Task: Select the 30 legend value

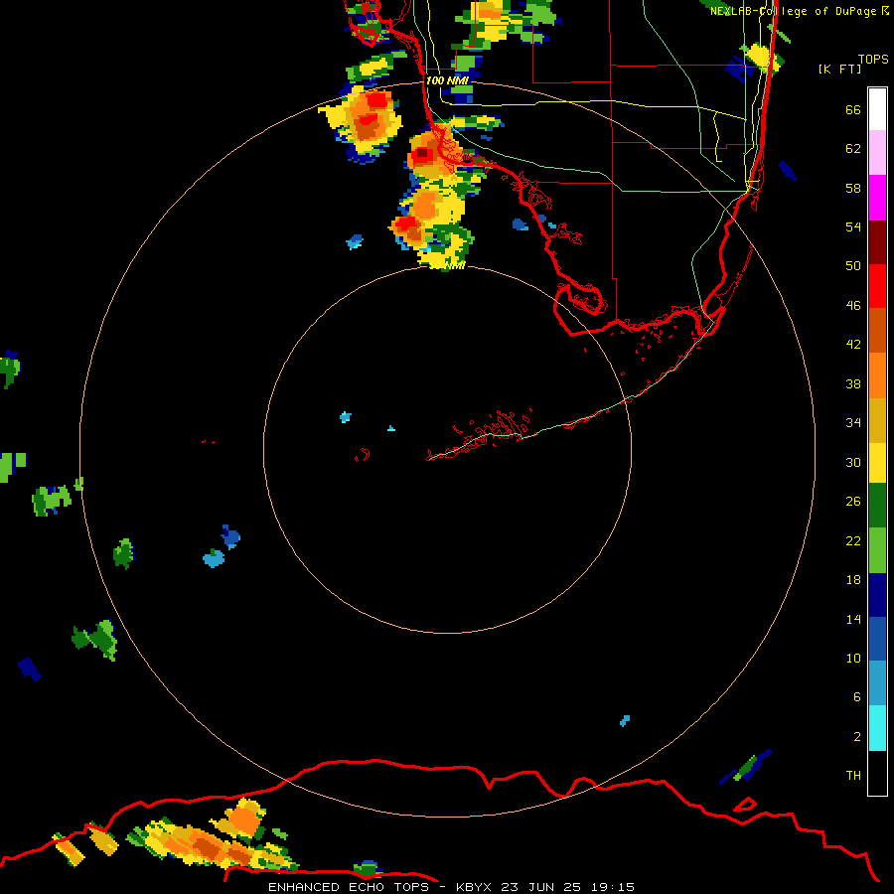Action: click(853, 462)
